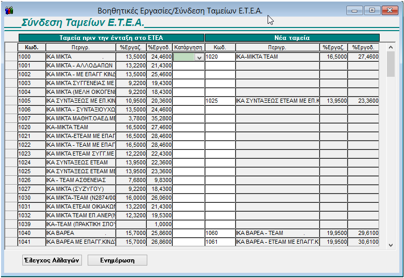Click the Έλεγχος Αλλαγών button
This screenshot has height=278, width=404.
[52, 260]
